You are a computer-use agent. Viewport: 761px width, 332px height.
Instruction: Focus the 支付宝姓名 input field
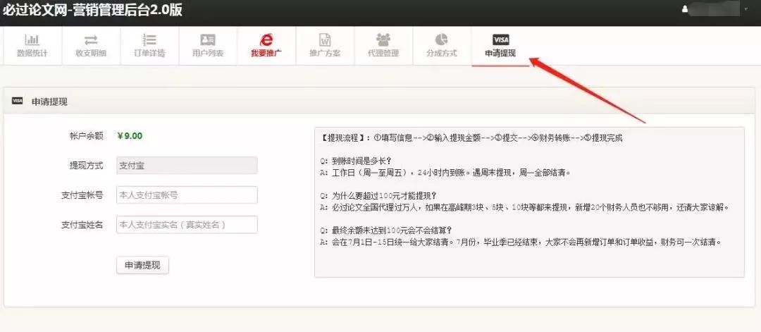[x=187, y=225]
